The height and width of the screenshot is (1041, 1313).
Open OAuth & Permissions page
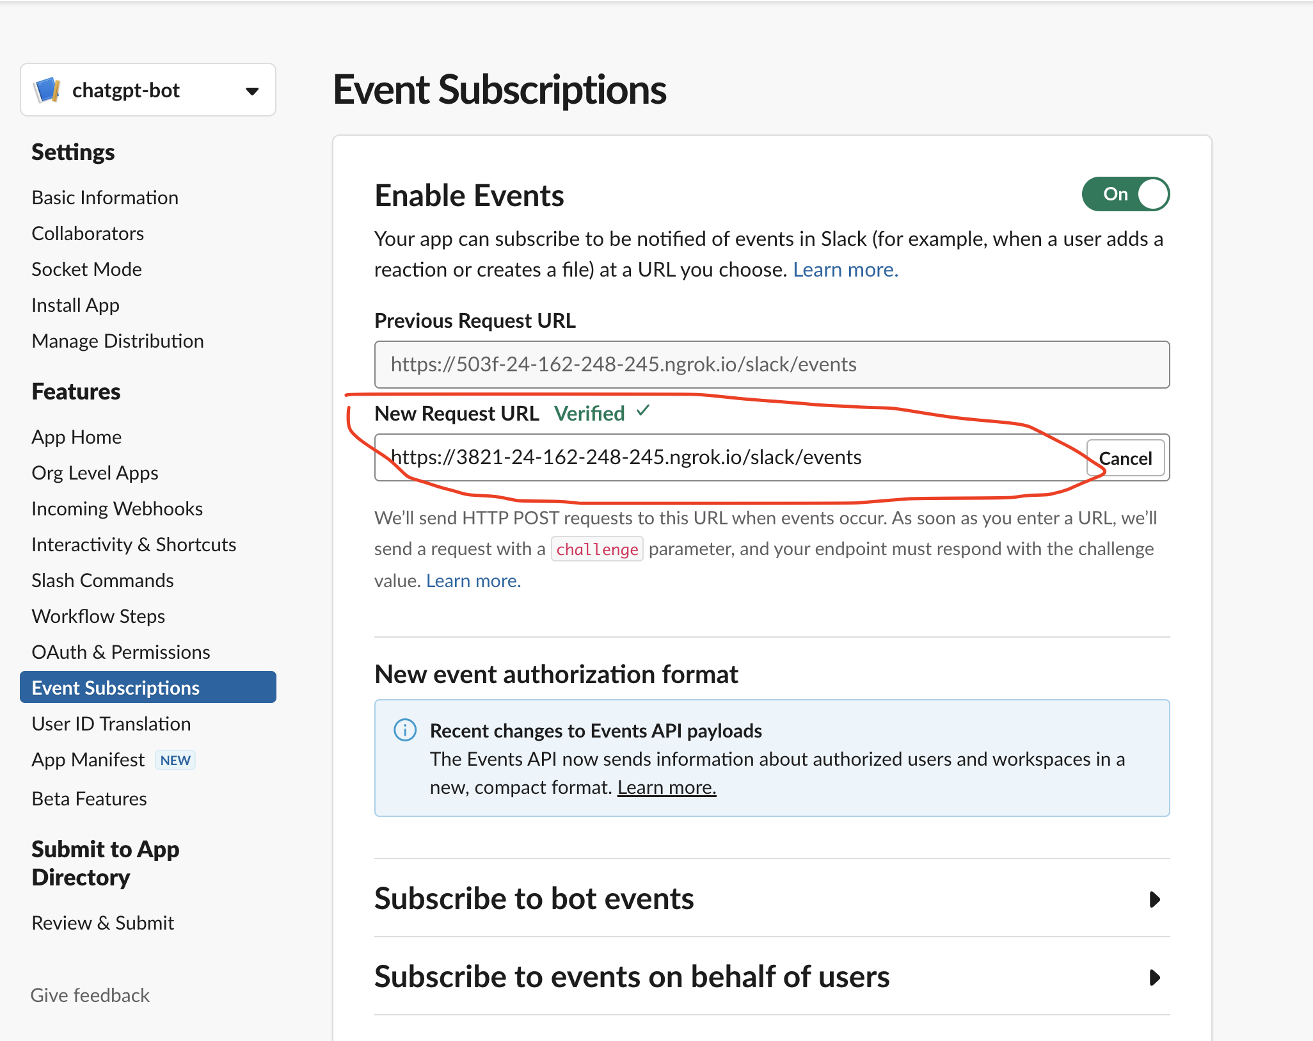point(121,652)
